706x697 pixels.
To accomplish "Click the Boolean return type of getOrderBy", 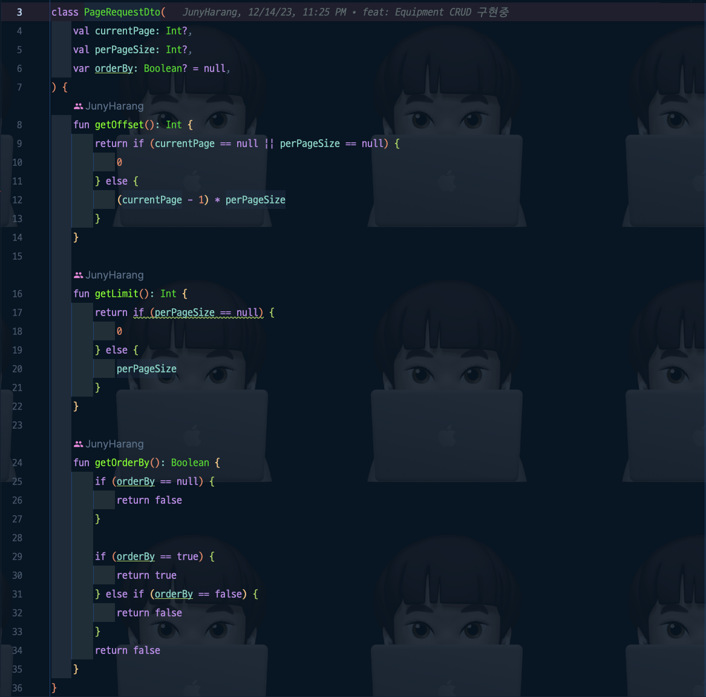I will point(190,463).
